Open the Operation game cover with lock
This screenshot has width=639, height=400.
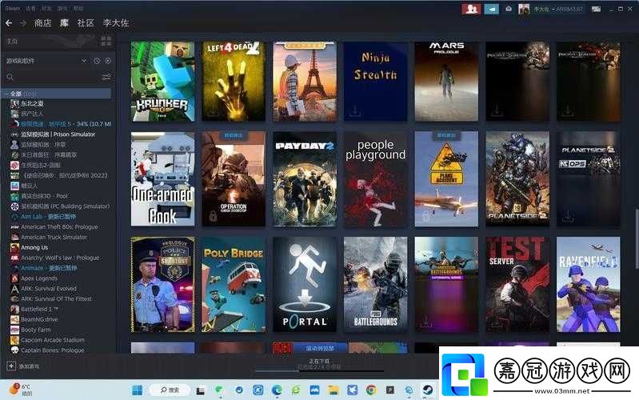(234, 178)
